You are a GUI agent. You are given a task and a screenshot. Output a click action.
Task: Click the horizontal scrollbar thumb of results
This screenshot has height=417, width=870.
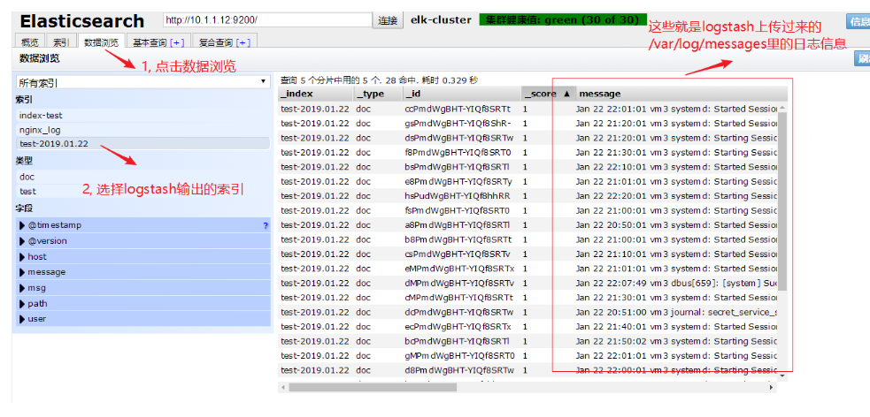373,388
